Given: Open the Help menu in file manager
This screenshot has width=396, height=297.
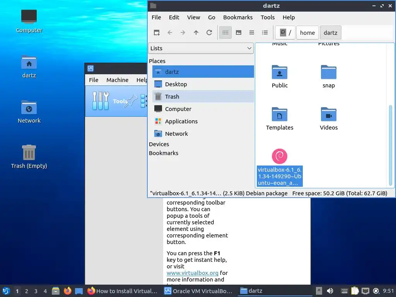Looking at the screenshot, I should pyautogui.click(x=288, y=17).
